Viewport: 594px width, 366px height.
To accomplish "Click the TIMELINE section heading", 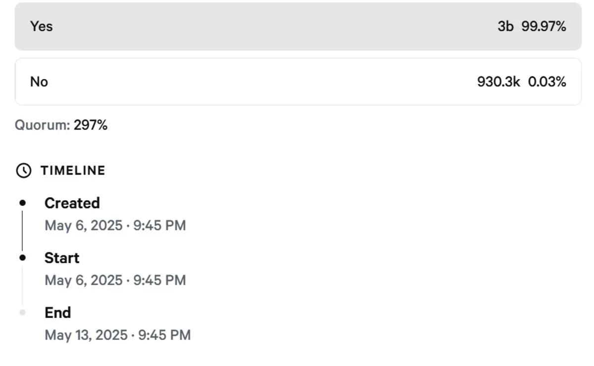I will point(73,171).
